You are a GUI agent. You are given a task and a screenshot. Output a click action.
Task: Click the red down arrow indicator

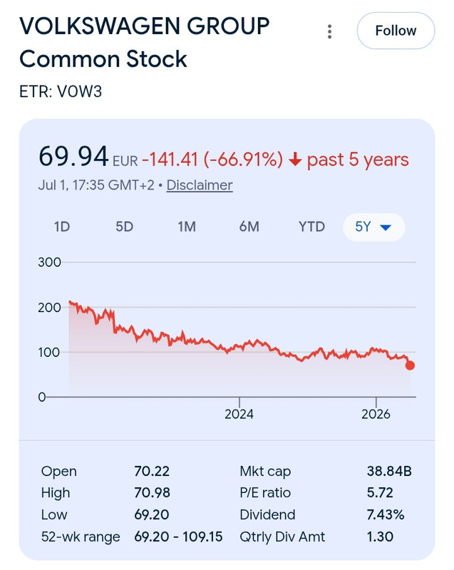tap(295, 160)
